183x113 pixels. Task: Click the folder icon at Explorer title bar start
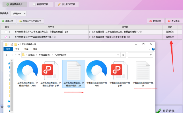click(6, 44)
